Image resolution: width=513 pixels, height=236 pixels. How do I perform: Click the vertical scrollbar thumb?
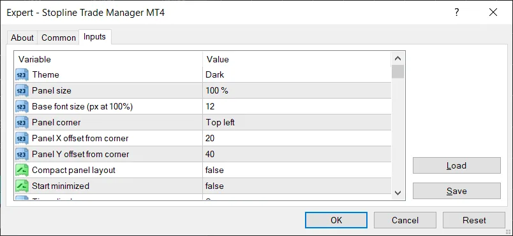(398, 72)
